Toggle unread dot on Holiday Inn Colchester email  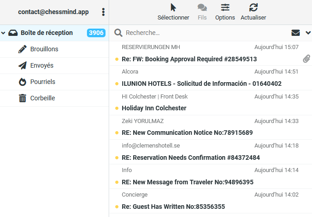tap(117, 108)
